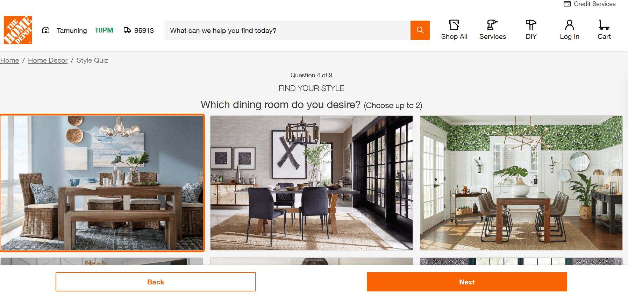This screenshot has height=297, width=628.
Task: Click the store icon beside Tamuning
Action: click(x=46, y=30)
